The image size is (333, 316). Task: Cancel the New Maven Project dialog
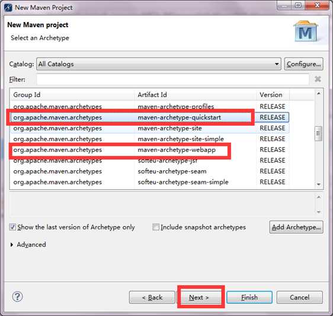(x=300, y=297)
